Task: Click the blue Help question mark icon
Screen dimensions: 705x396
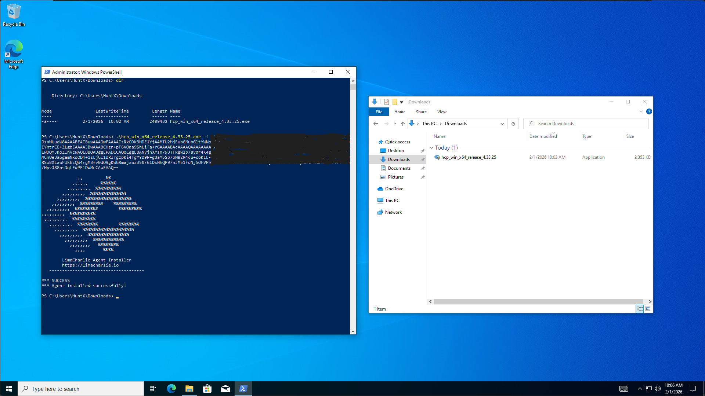Action: click(x=649, y=111)
